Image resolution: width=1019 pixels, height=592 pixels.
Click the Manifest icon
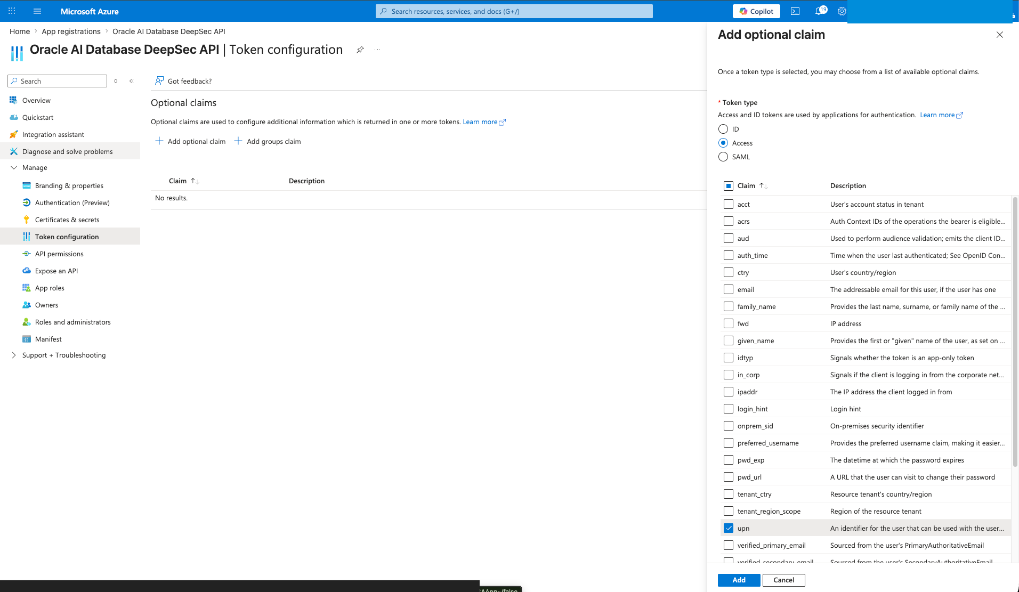pyautogui.click(x=26, y=339)
